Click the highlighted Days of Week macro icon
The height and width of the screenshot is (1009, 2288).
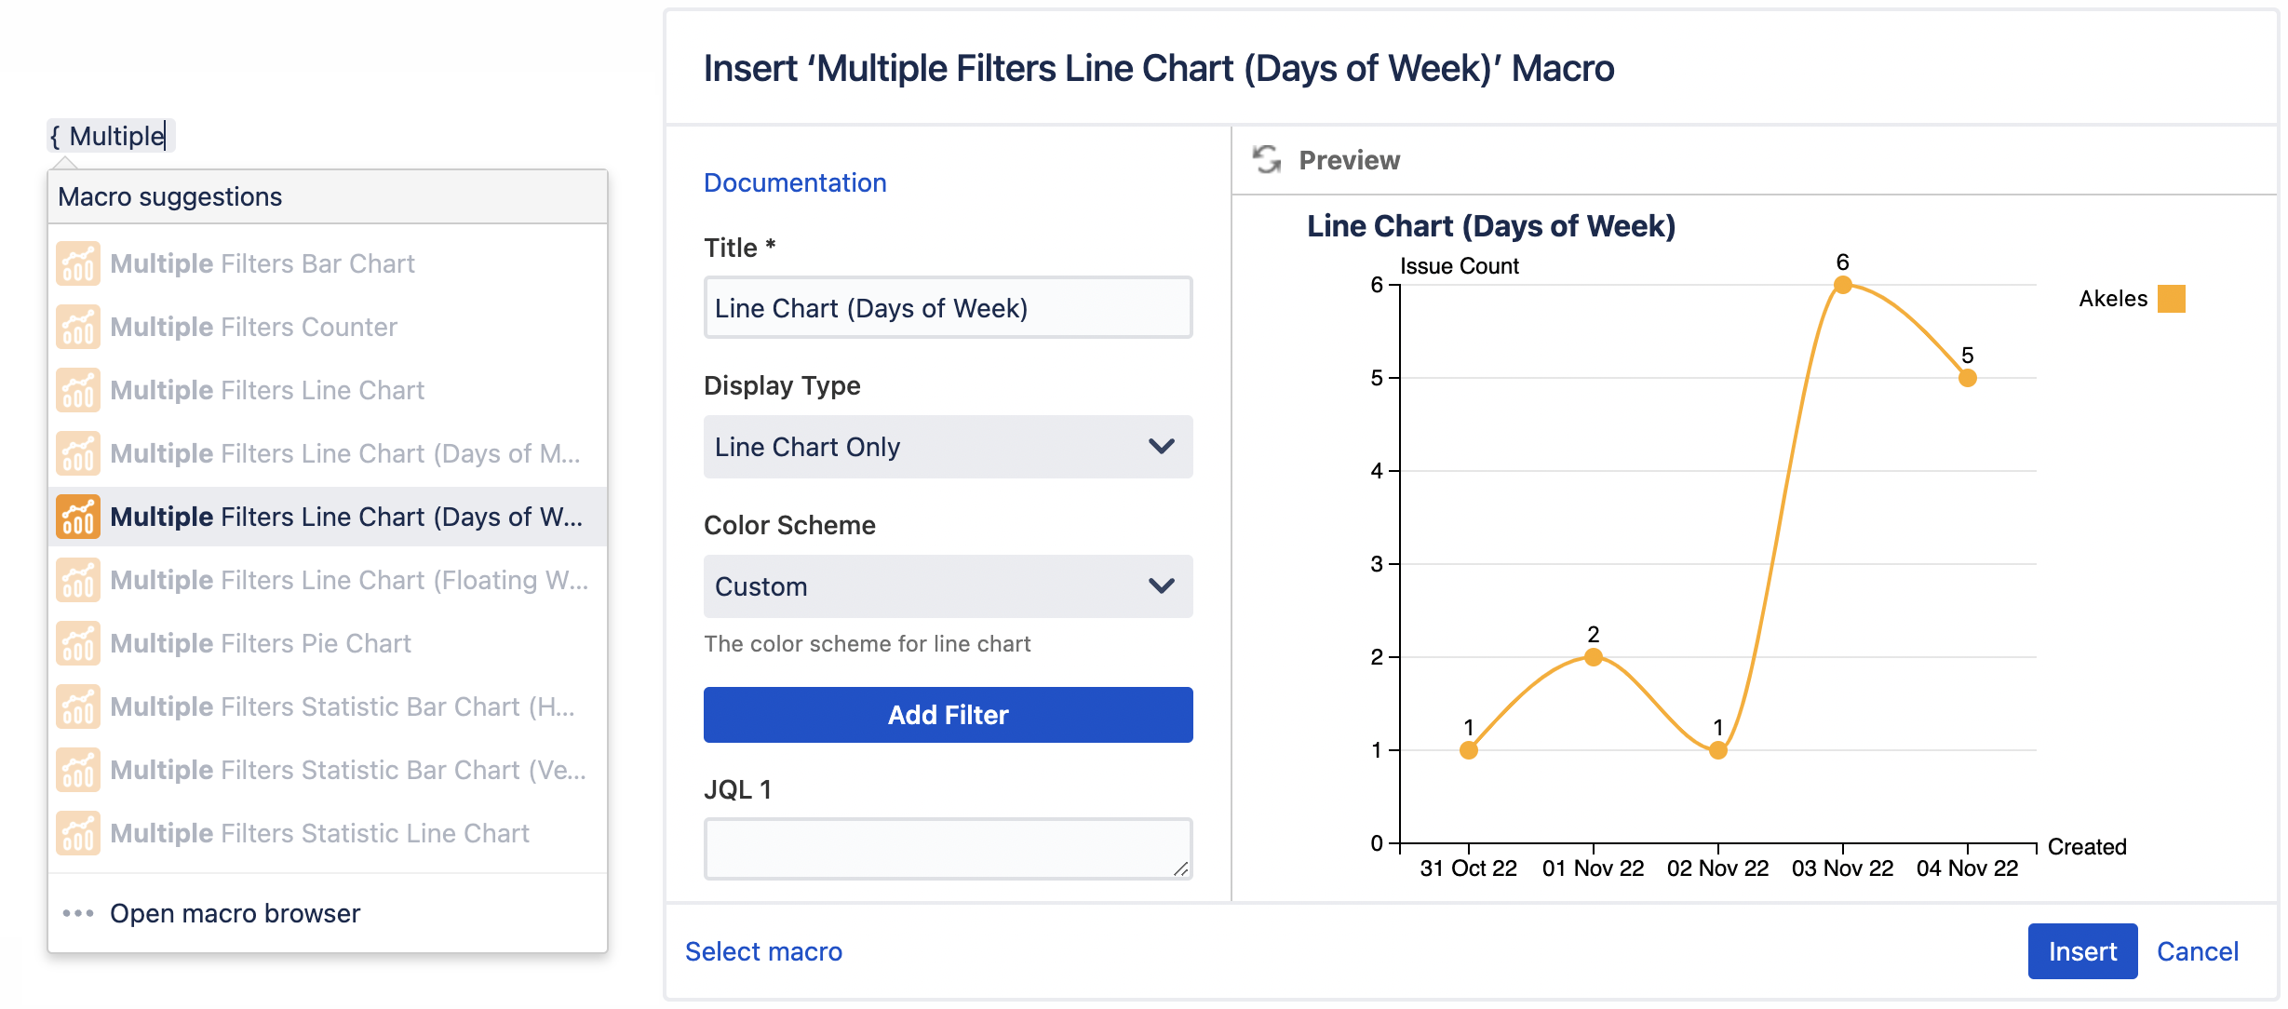(x=77, y=517)
